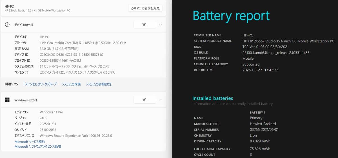
Task: Select device ID C2EC34DC-D526-4C2E-9317-288016B3781C
Action: pos(71,55)
